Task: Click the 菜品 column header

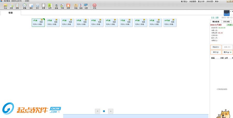Action: coord(213,58)
